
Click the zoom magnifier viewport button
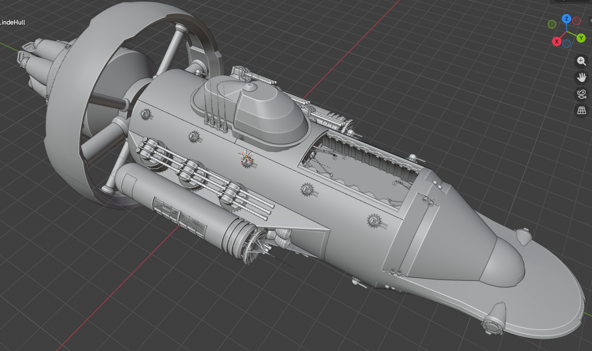[581, 61]
